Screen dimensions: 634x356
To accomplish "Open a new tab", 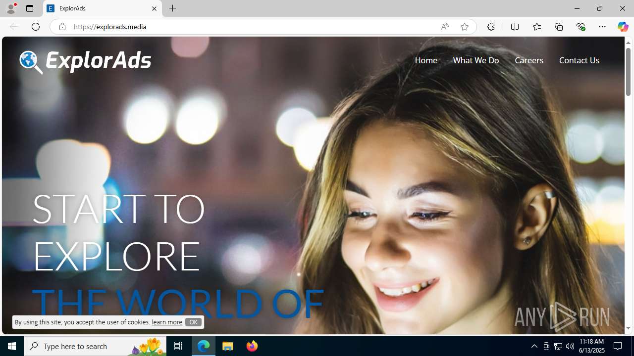I will coord(172,8).
